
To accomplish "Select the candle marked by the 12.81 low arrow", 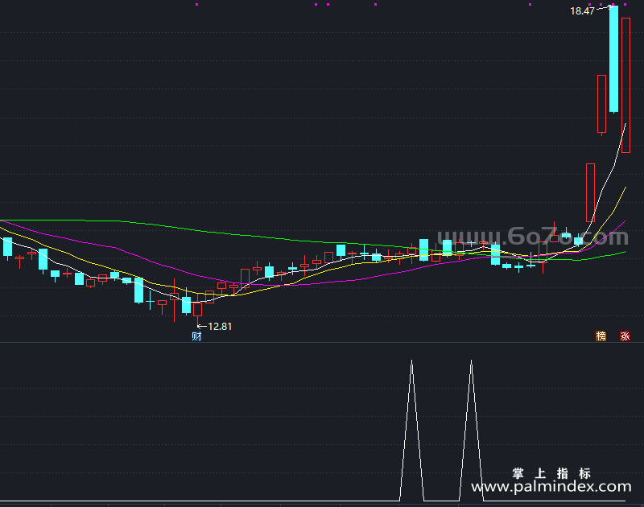I will [197, 310].
